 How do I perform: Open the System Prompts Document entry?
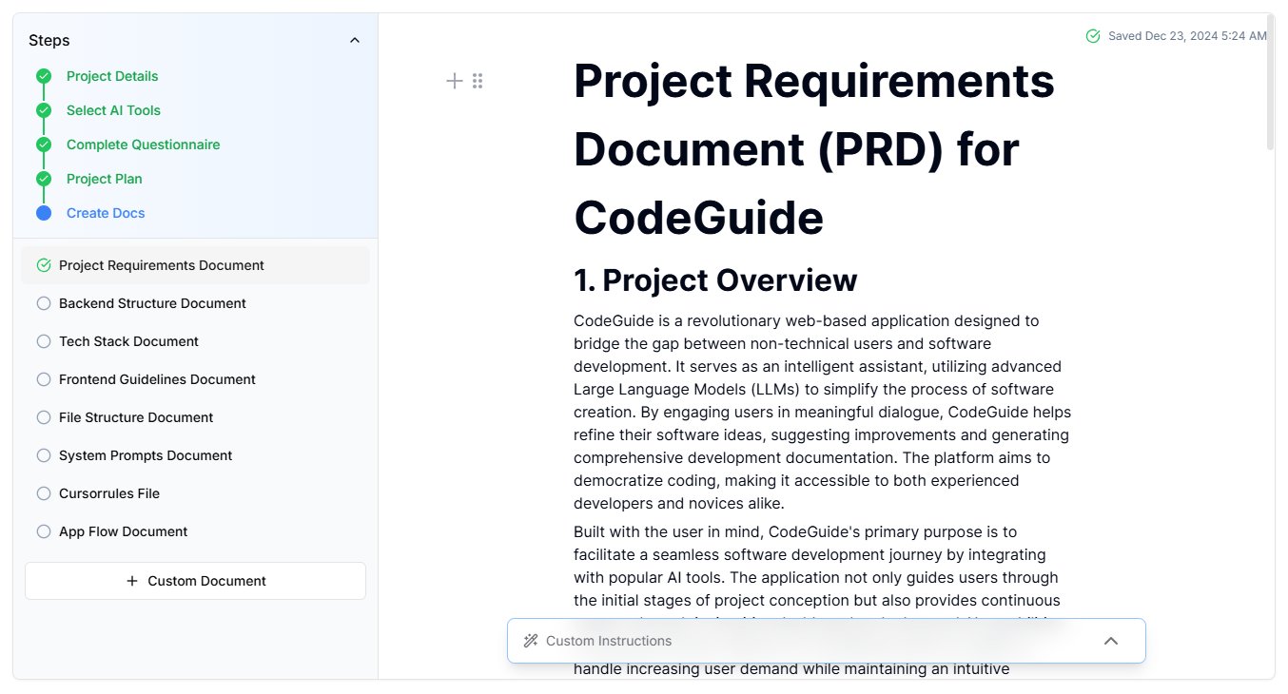tap(195, 455)
